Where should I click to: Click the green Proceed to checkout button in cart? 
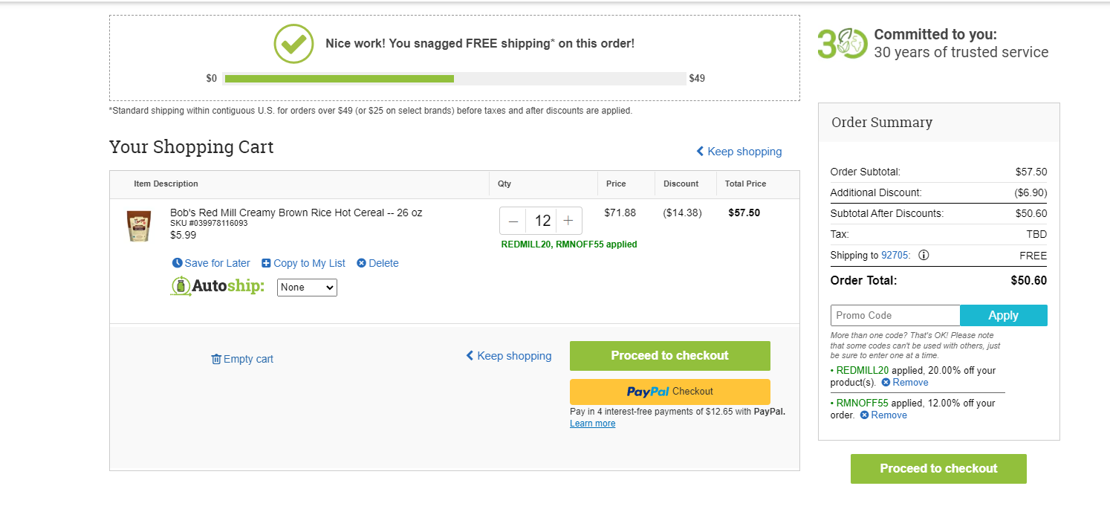(670, 355)
